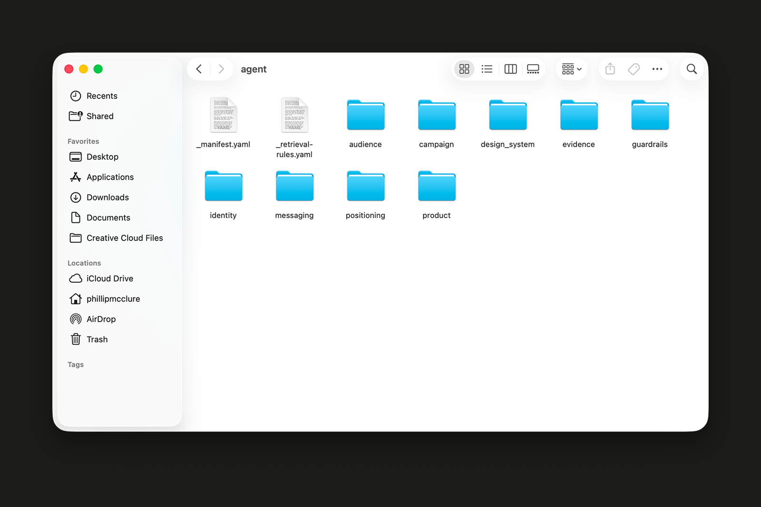
Task: Switch to gallery view
Action: click(x=533, y=69)
